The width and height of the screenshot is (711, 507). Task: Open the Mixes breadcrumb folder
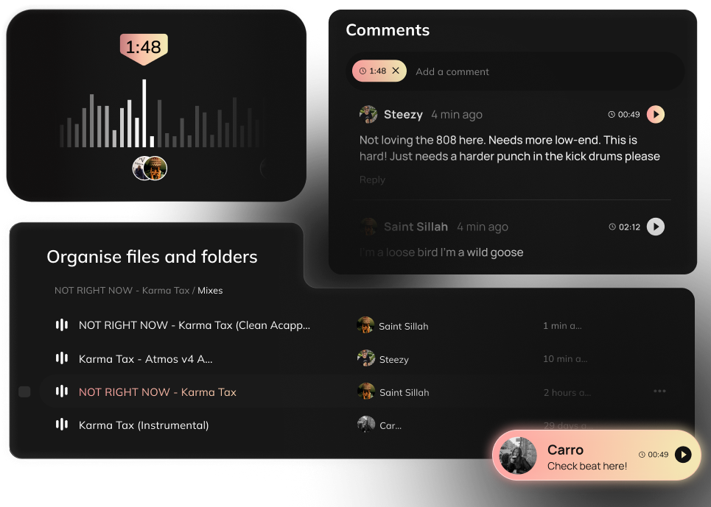point(210,291)
